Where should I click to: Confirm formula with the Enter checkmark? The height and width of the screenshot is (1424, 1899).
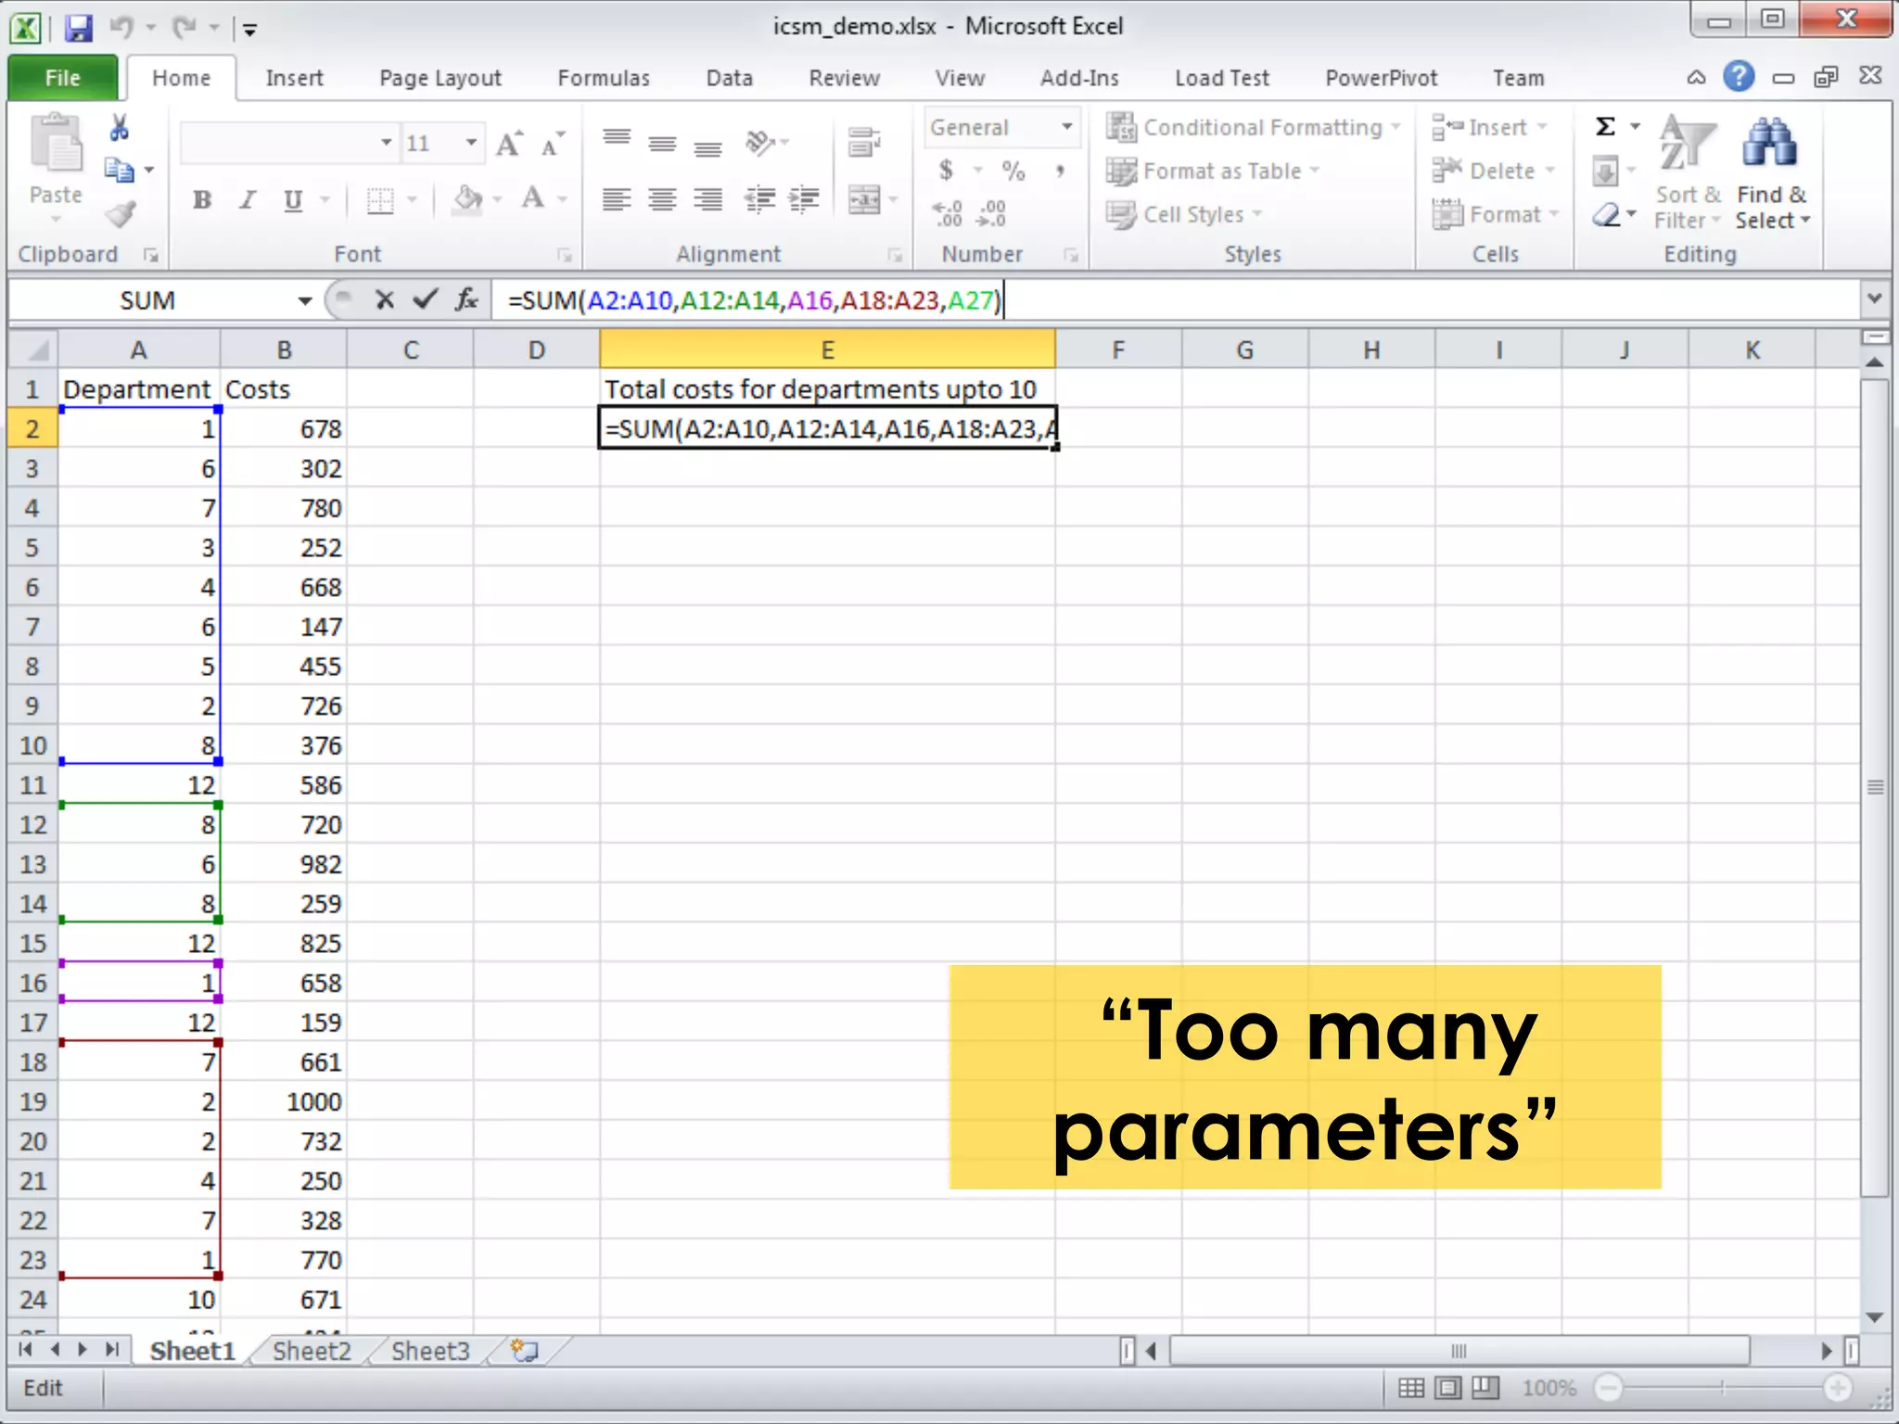(x=426, y=299)
